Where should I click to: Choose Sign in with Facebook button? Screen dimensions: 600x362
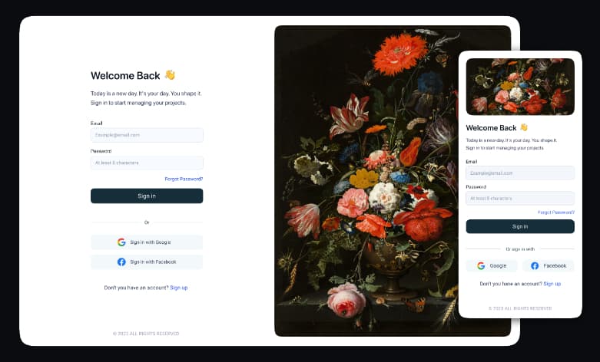(147, 262)
